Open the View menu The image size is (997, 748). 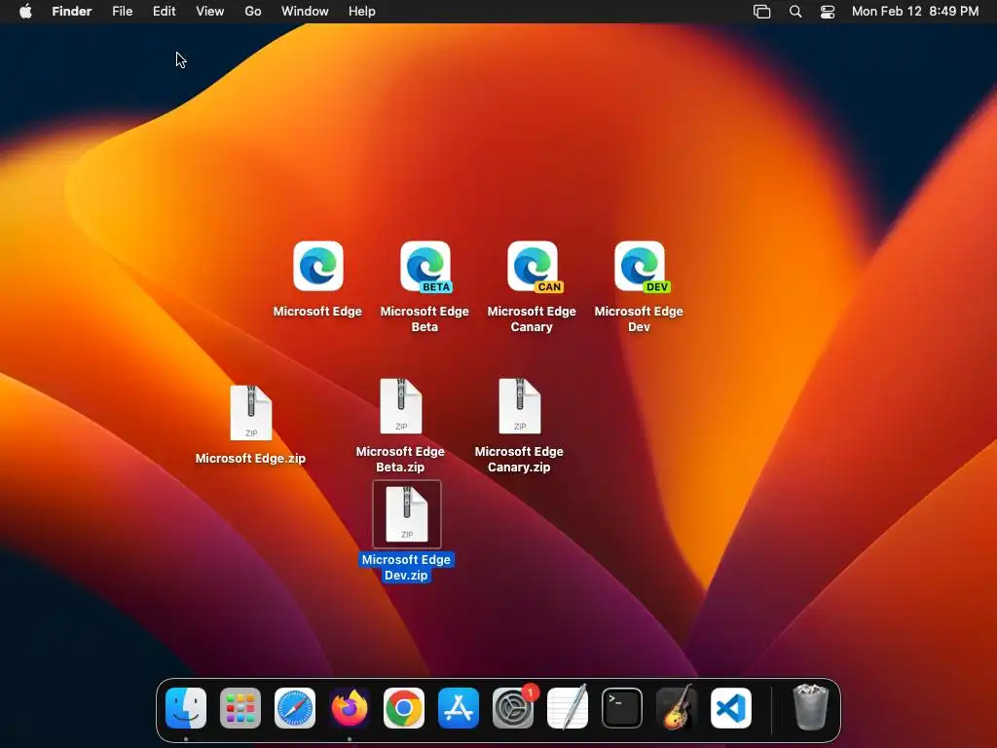pyautogui.click(x=210, y=12)
